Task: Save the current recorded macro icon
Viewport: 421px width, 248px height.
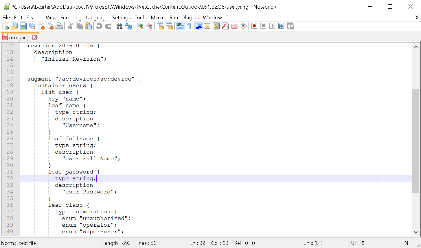Action: (x=290, y=26)
